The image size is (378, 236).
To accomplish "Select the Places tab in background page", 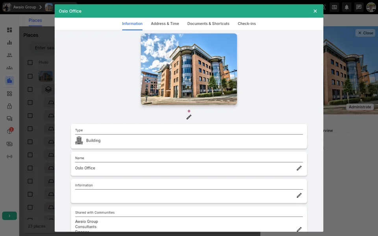I will coord(35,20).
